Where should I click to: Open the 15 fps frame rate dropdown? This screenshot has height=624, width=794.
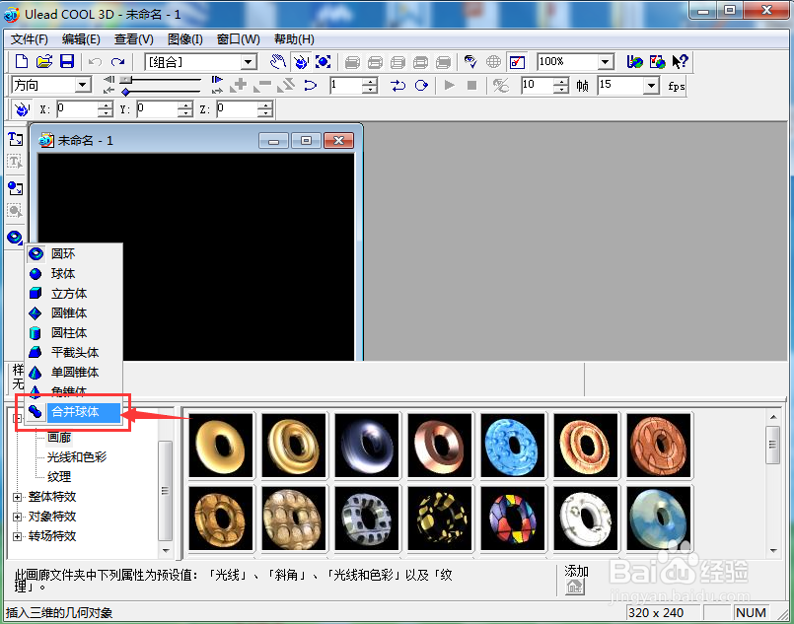[x=651, y=85]
